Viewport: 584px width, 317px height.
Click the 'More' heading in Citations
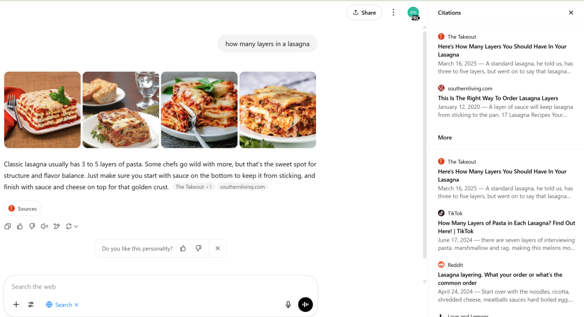coord(445,137)
